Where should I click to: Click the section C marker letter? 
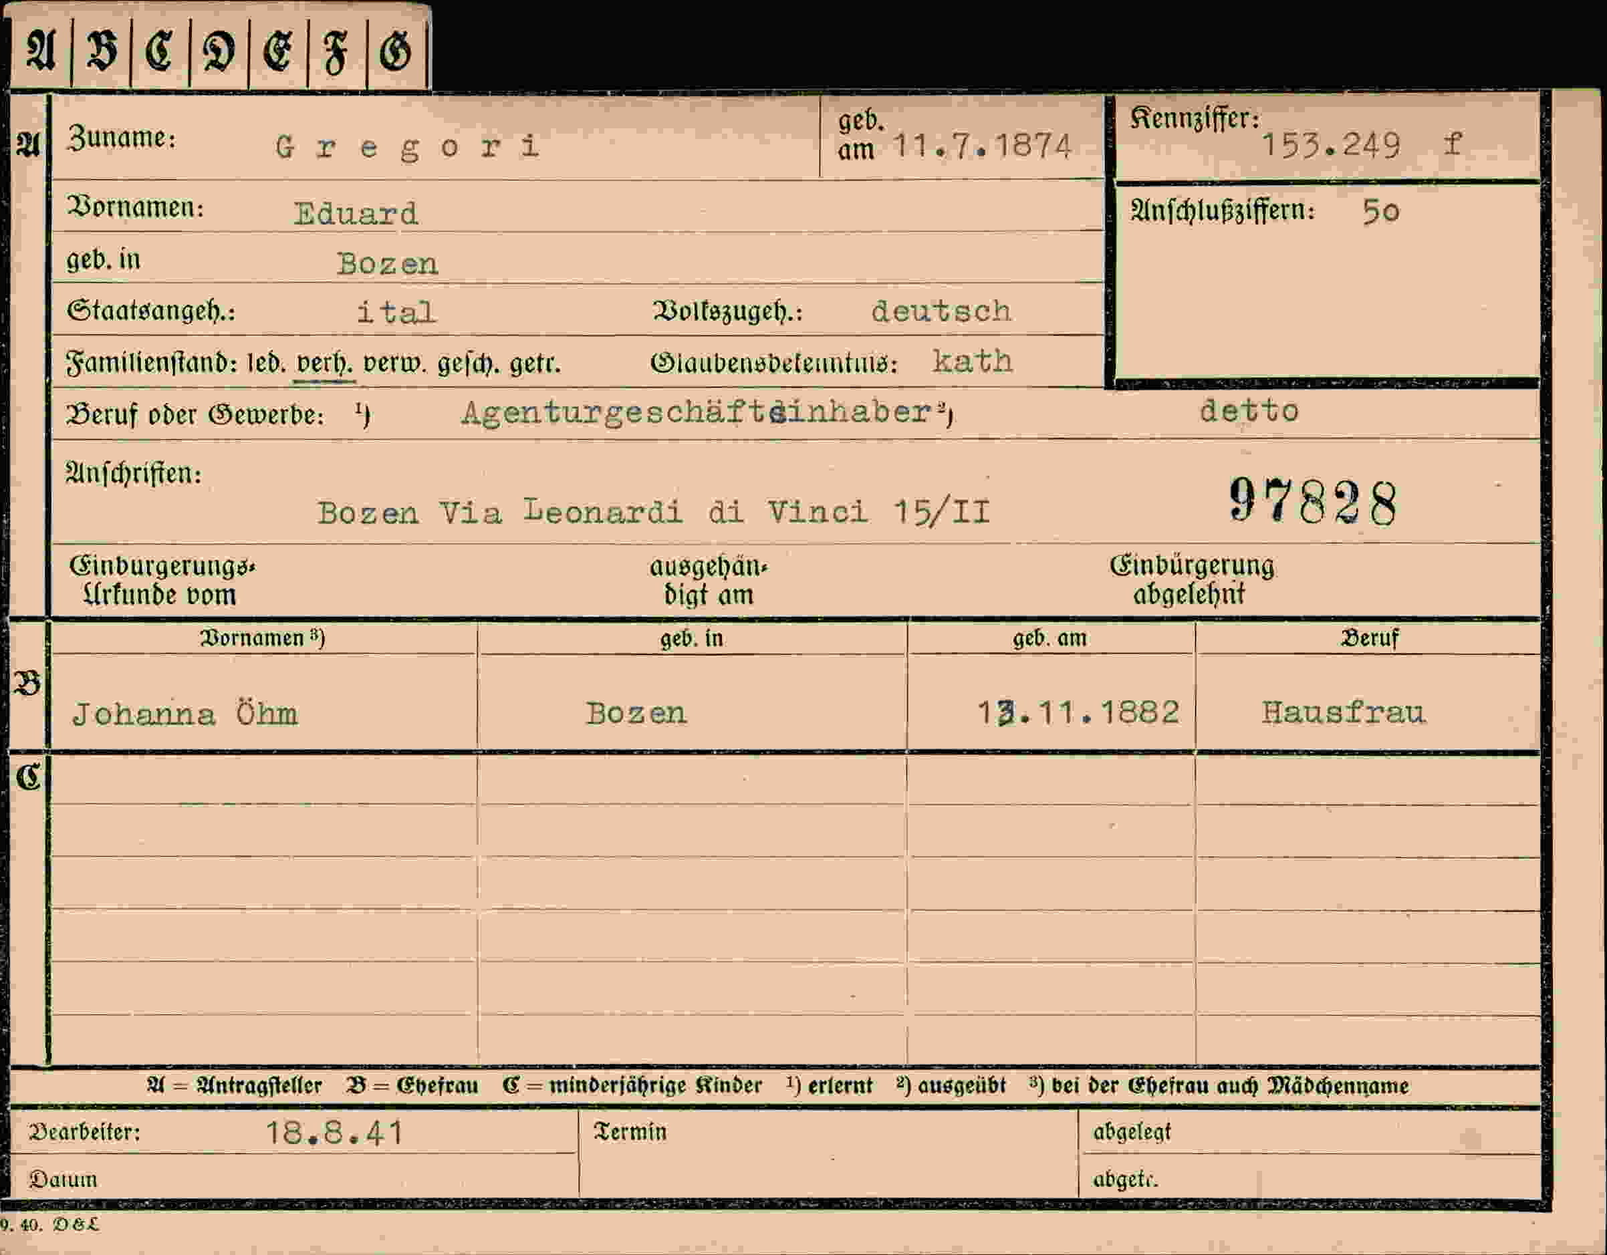pos(29,777)
